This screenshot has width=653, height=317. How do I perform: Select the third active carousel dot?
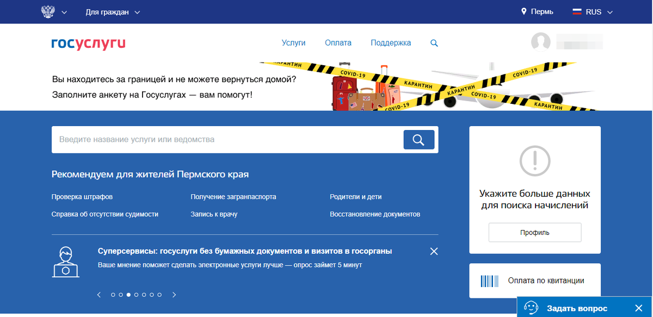128,295
